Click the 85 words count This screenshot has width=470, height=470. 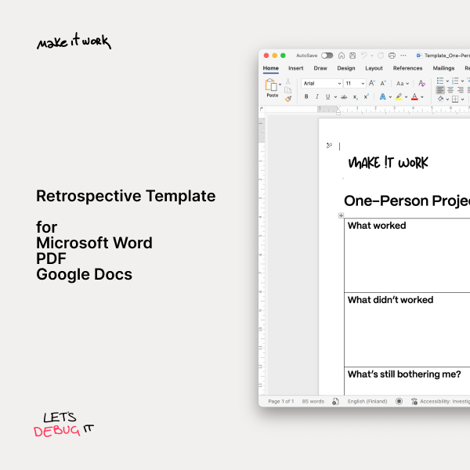(313, 401)
